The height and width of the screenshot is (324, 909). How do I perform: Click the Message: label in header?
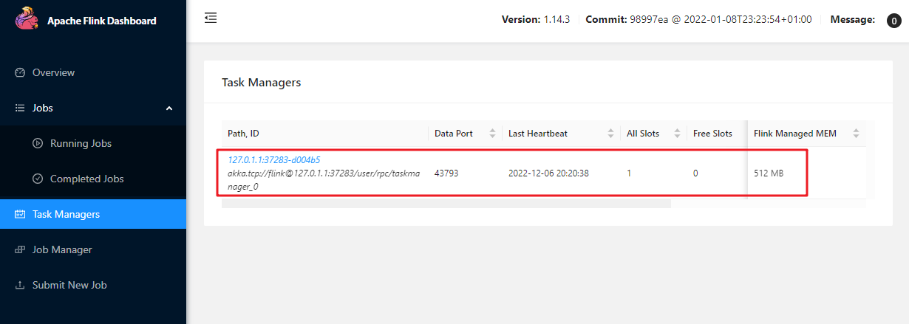coord(853,20)
